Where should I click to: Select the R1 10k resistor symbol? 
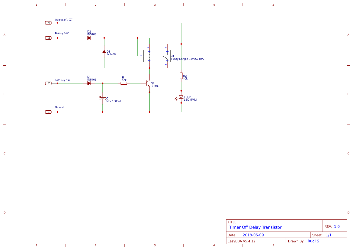tap(124, 83)
